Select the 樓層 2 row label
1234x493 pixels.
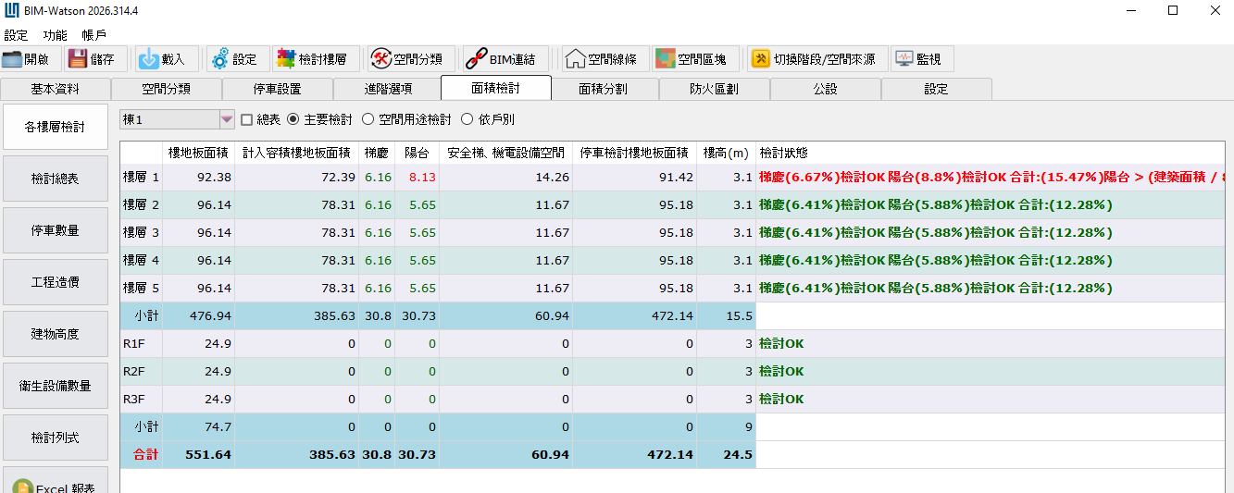pyautogui.click(x=141, y=204)
